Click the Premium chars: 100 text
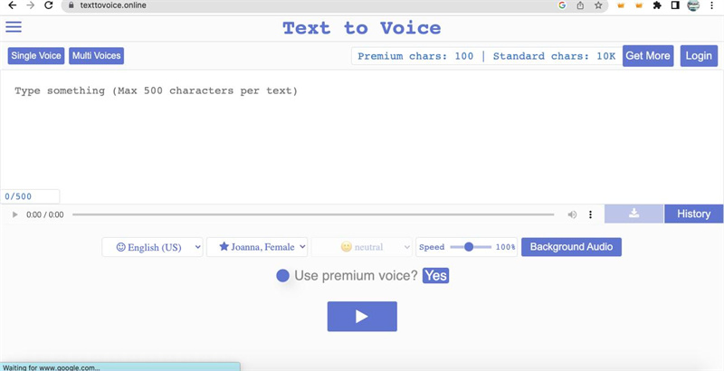 click(415, 56)
